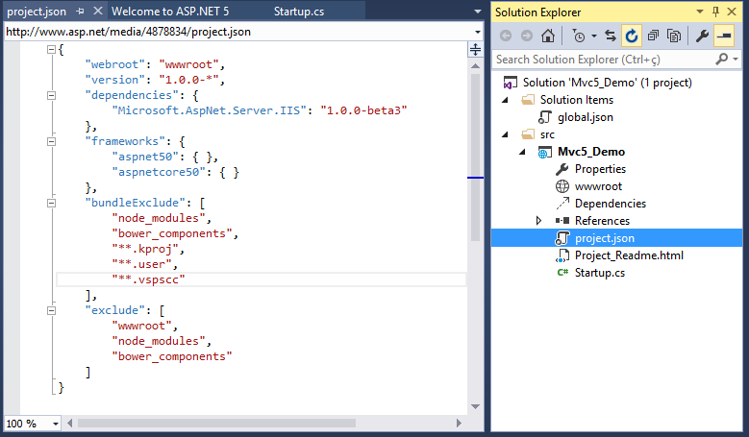
Task: Collapse the "dependencies" code region
Action: [x=51, y=95]
